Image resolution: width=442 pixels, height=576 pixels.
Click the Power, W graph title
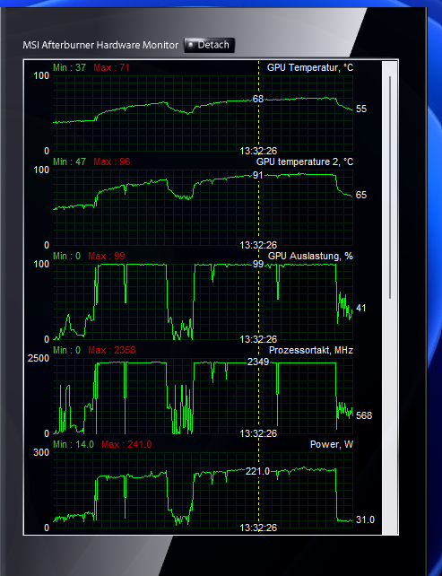[x=332, y=444]
